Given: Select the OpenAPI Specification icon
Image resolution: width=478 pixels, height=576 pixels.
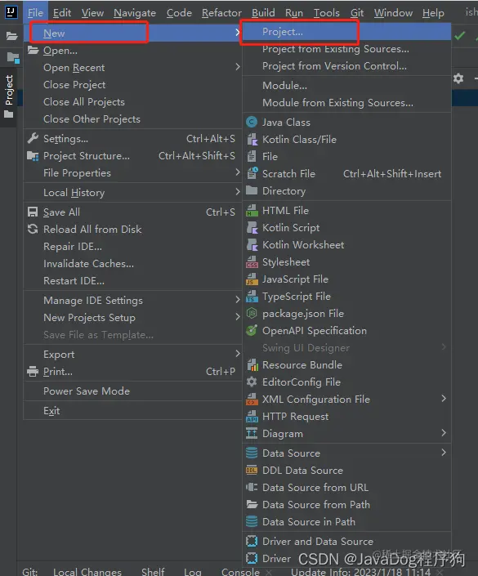Looking at the screenshot, I should (x=252, y=331).
